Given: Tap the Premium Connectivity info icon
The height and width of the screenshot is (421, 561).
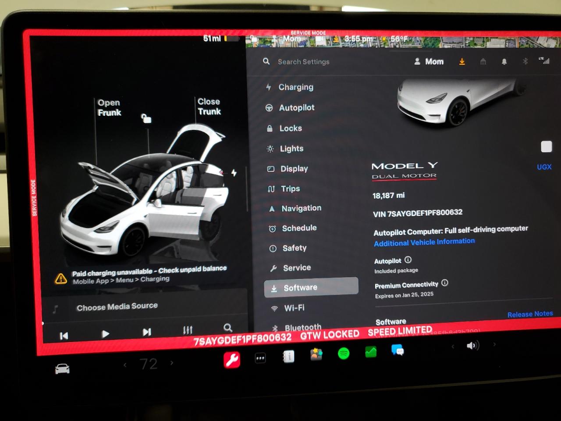Looking at the screenshot, I should pyautogui.click(x=444, y=283).
